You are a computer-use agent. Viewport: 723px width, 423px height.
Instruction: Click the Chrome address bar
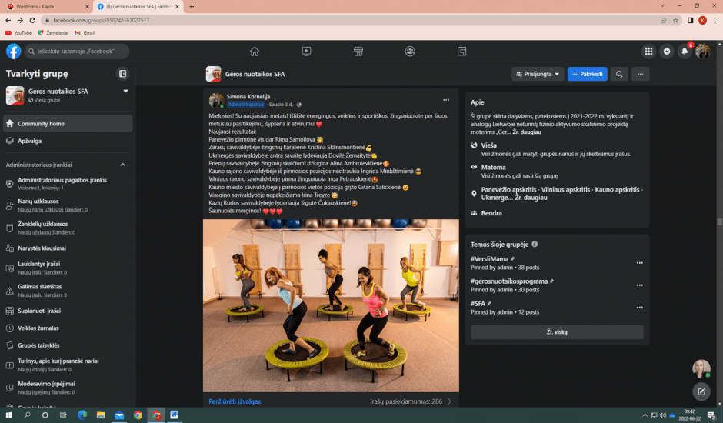pos(351,20)
